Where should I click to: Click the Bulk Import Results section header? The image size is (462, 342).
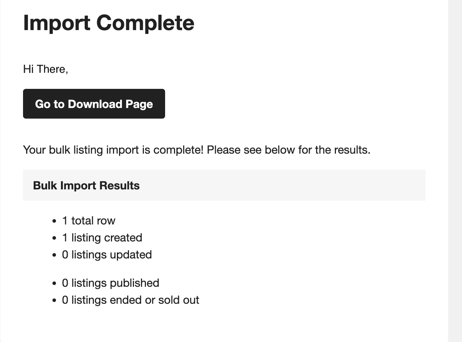coord(86,186)
